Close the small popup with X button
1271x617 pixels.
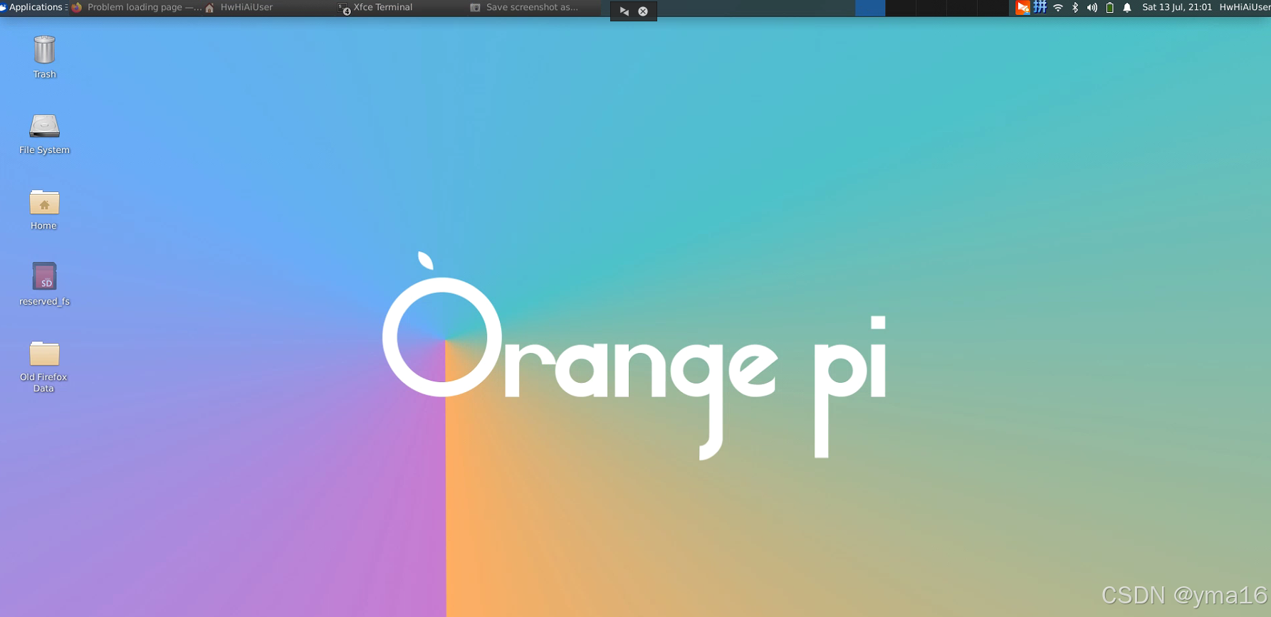pos(643,11)
